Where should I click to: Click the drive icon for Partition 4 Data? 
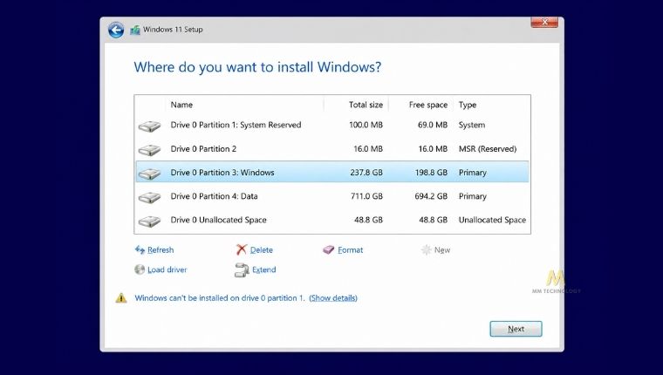(149, 197)
